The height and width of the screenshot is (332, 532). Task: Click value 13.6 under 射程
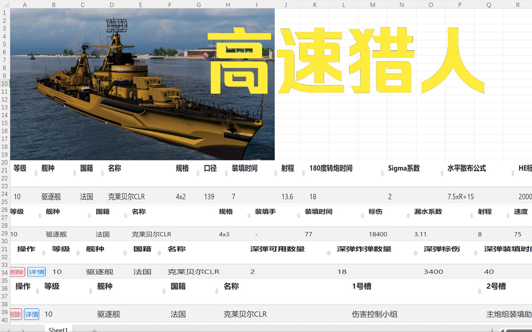(287, 197)
